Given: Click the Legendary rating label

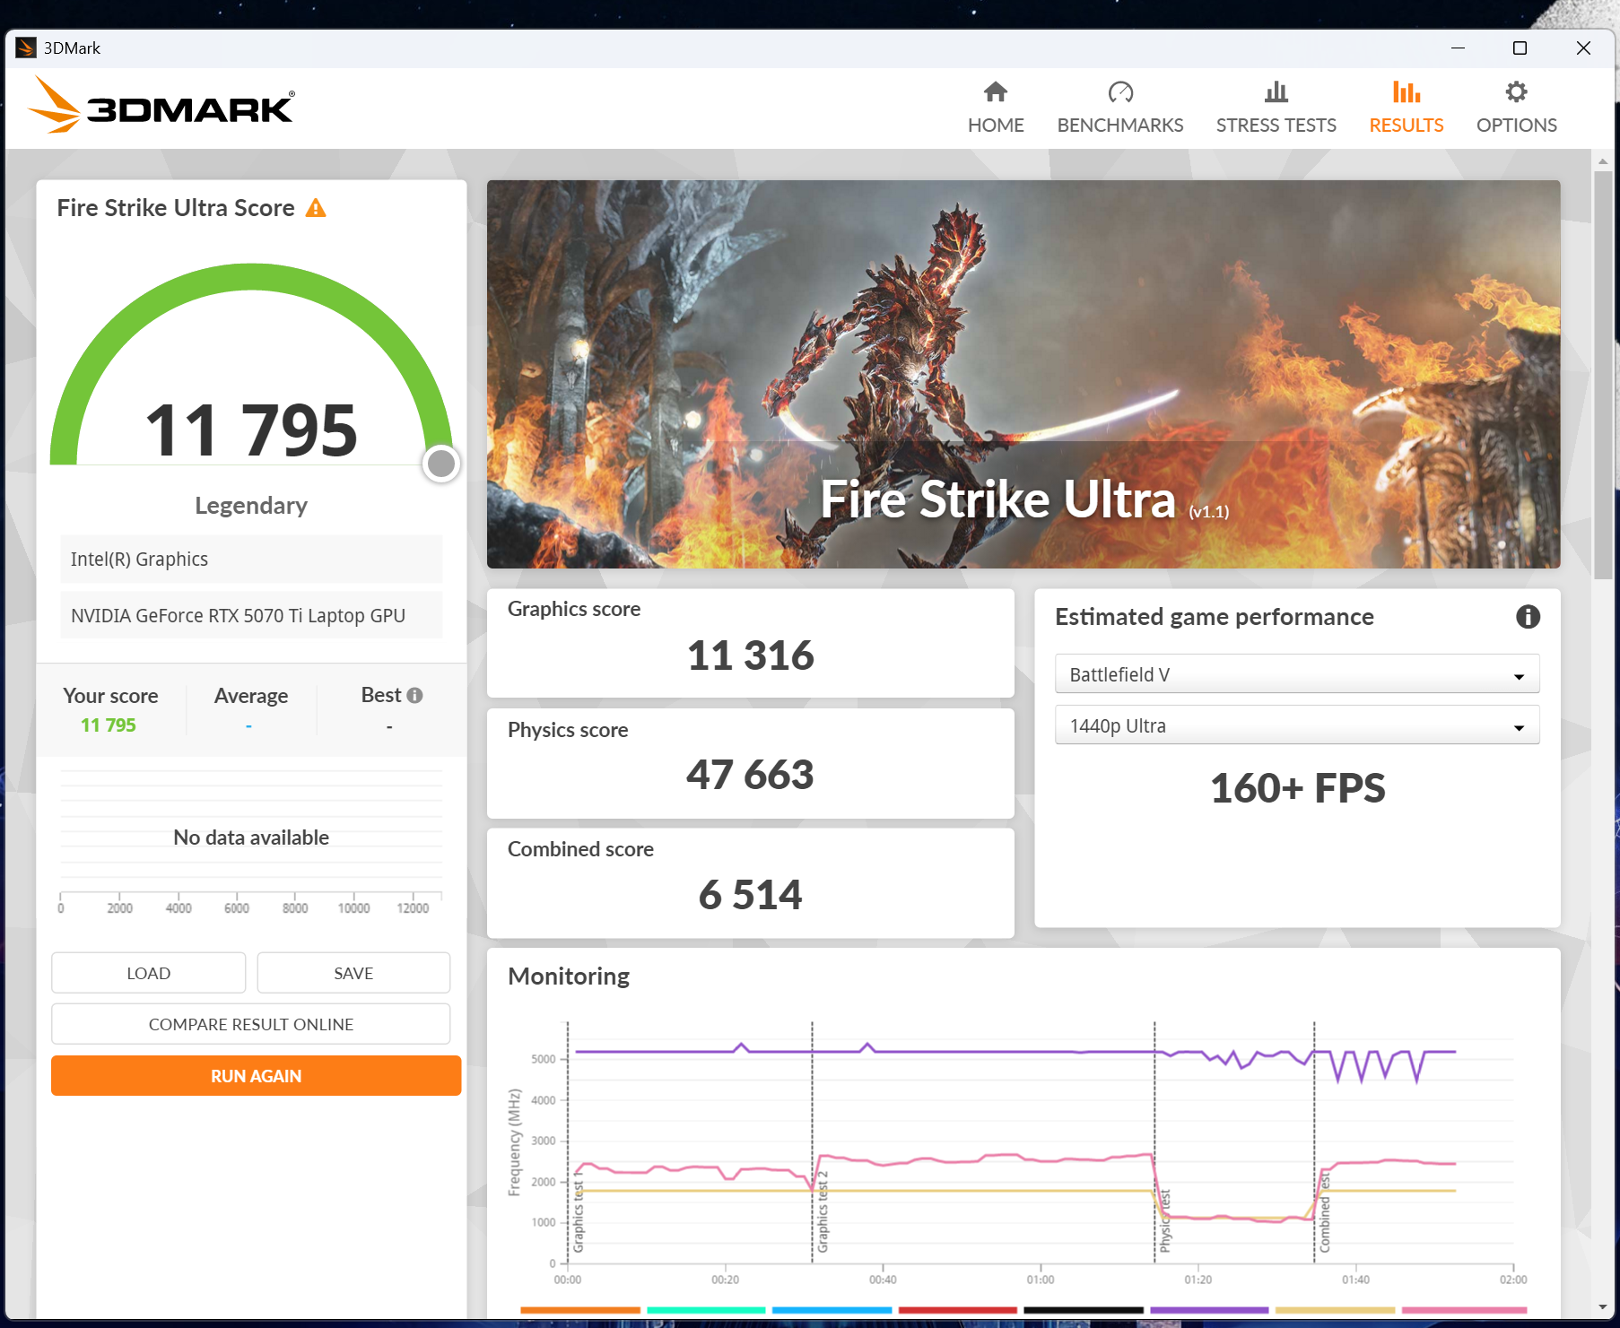Looking at the screenshot, I should (251, 506).
